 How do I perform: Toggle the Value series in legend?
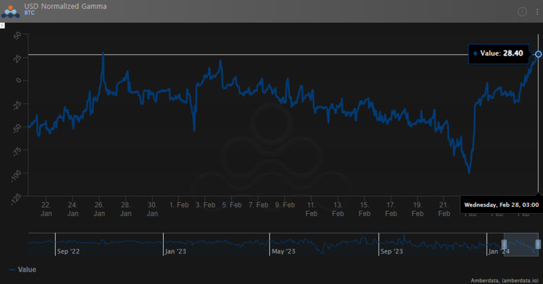[x=27, y=270]
